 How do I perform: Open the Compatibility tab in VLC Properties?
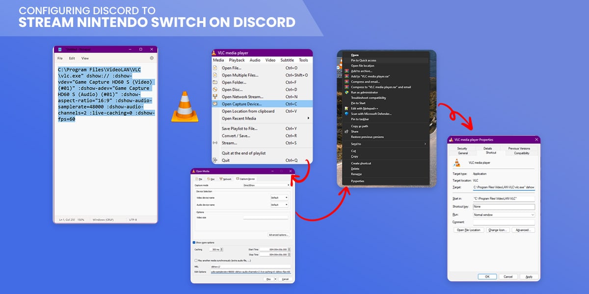[522, 153]
